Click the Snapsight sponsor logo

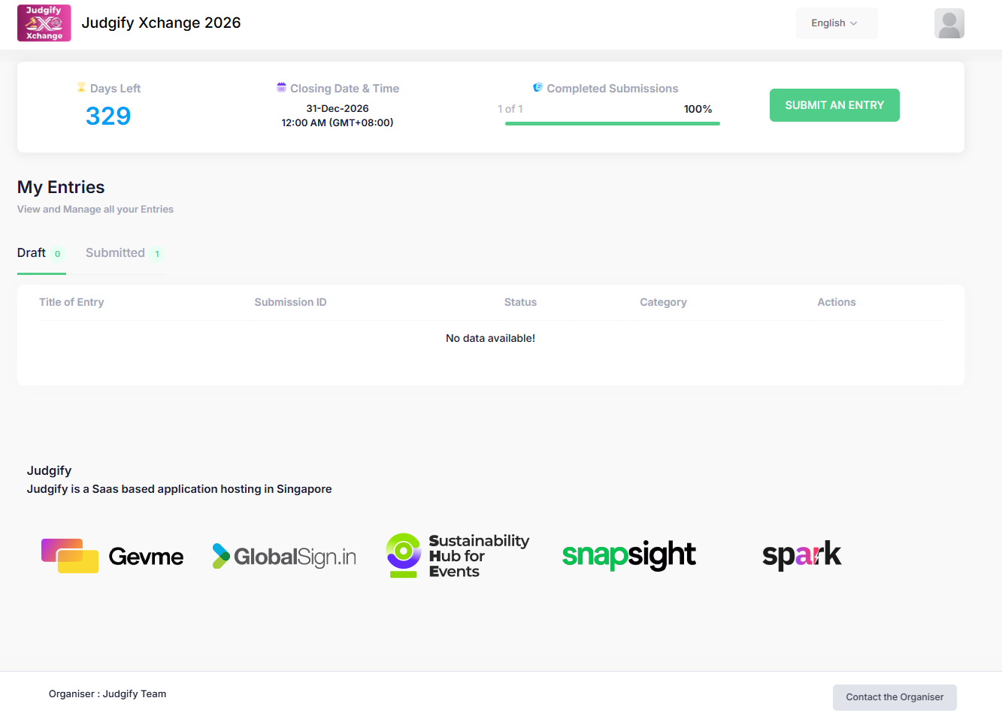pyautogui.click(x=629, y=555)
